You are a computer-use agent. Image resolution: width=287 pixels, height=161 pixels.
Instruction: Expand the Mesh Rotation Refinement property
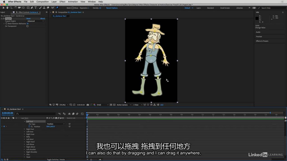click(x=4, y=23)
